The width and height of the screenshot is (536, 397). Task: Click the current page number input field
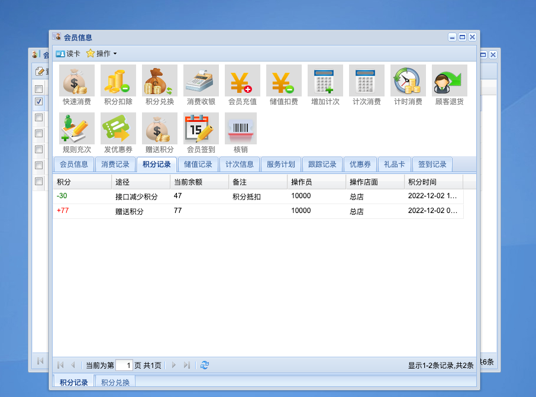(x=124, y=365)
